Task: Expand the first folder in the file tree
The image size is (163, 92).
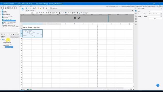Action: click(1, 10)
